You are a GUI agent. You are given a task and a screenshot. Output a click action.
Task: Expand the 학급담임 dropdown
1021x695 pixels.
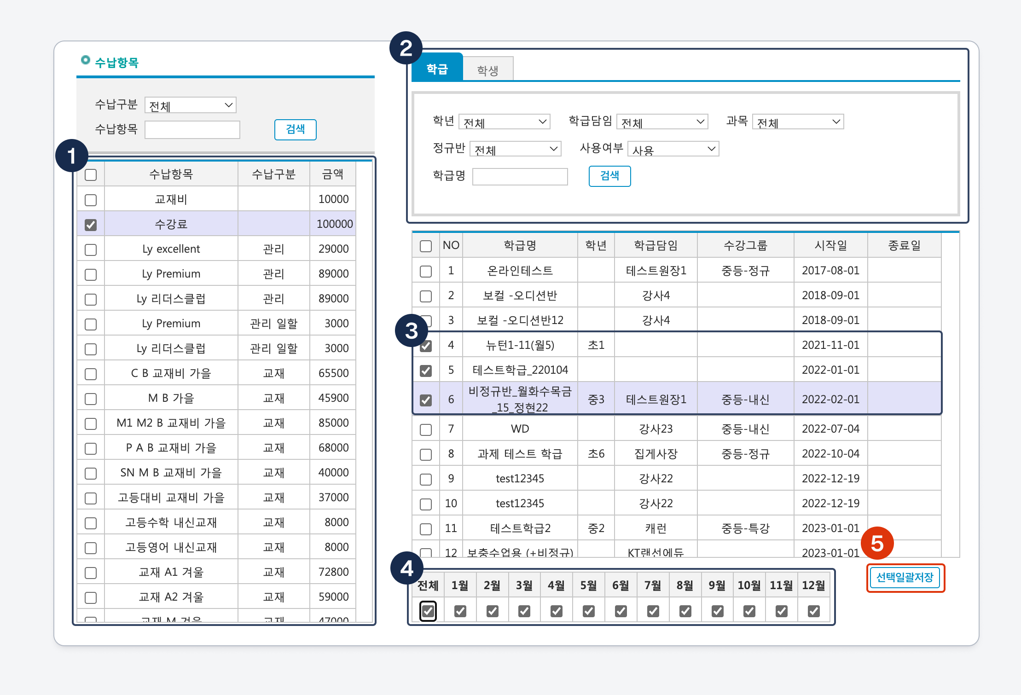[662, 122]
